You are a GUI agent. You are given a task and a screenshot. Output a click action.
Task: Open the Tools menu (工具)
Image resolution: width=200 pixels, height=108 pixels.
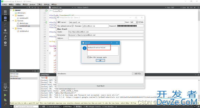pyautogui.click(x=39, y=4)
